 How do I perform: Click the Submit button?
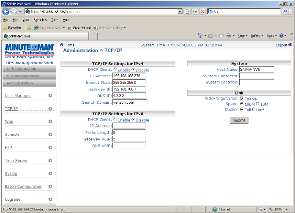(x=239, y=120)
